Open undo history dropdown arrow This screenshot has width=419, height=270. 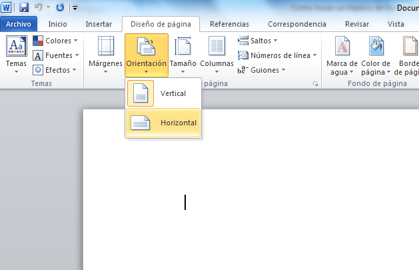[49, 7]
